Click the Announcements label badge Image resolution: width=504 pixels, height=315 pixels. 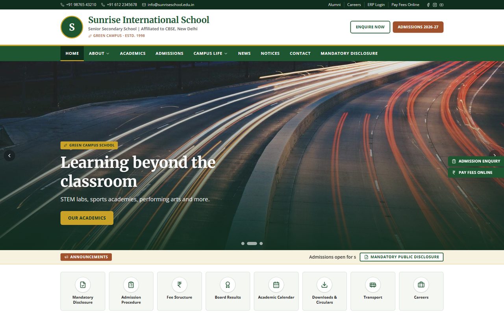coord(86,257)
